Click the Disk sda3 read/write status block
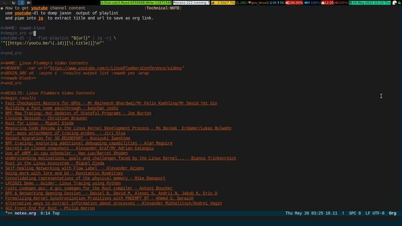The height and width of the screenshot is (226, 402). coord(136,3)
